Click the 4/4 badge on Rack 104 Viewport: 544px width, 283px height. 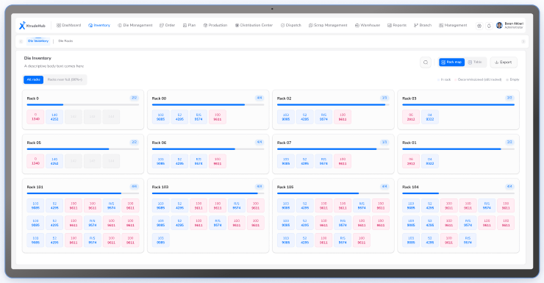[x=509, y=187]
